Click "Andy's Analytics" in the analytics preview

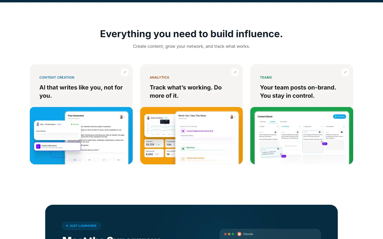coord(157,118)
